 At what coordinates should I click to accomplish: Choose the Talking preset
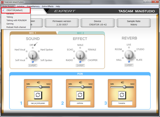click(x=16, y=17)
